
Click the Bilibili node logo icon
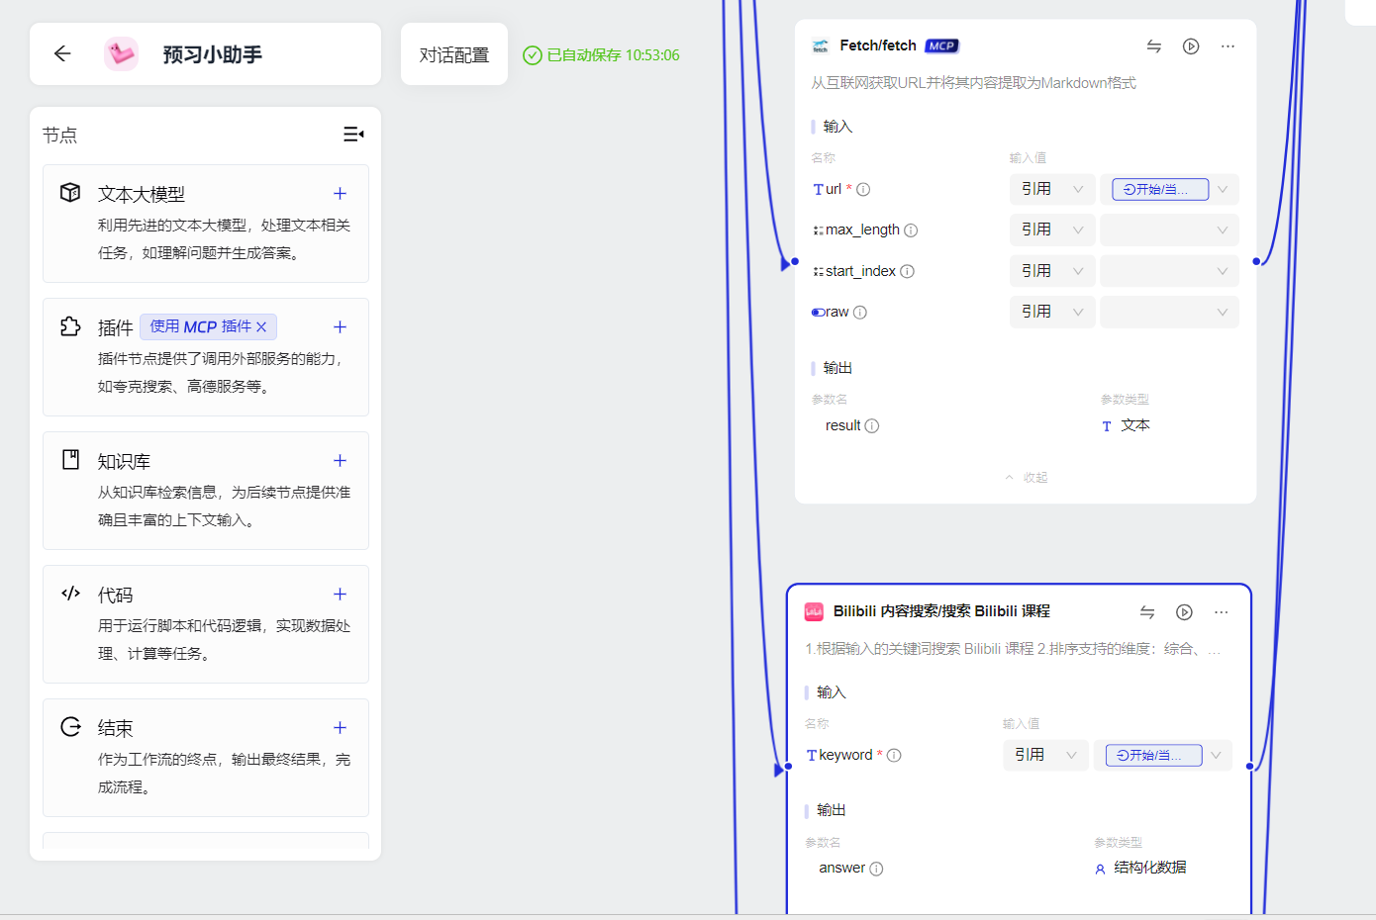(814, 612)
